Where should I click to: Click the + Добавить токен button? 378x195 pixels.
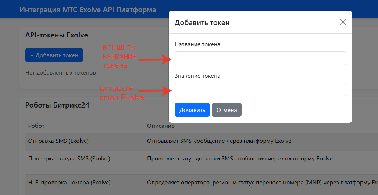[x=54, y=55]
